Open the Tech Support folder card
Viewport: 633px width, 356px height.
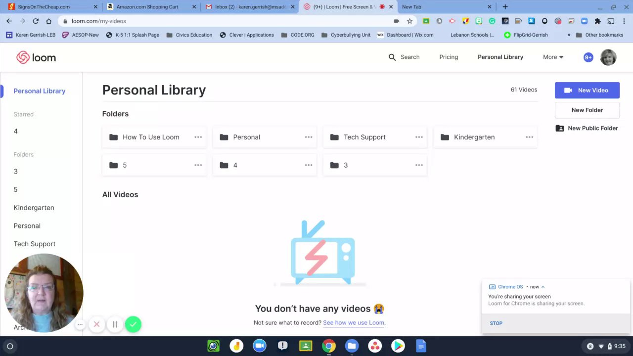pos(375,137)
